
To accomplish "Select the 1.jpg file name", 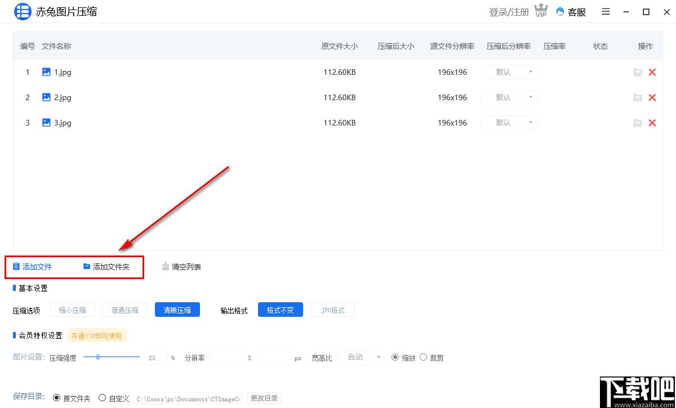I will point(63,72).
